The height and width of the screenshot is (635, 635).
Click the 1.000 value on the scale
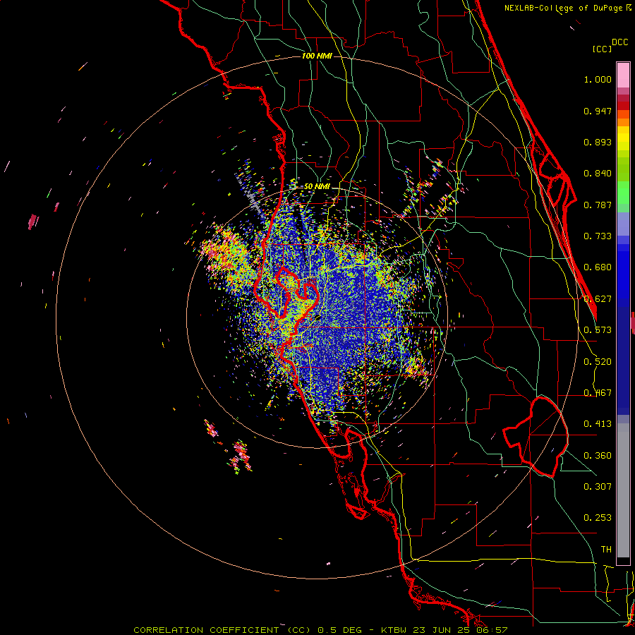tap(598, 79)
